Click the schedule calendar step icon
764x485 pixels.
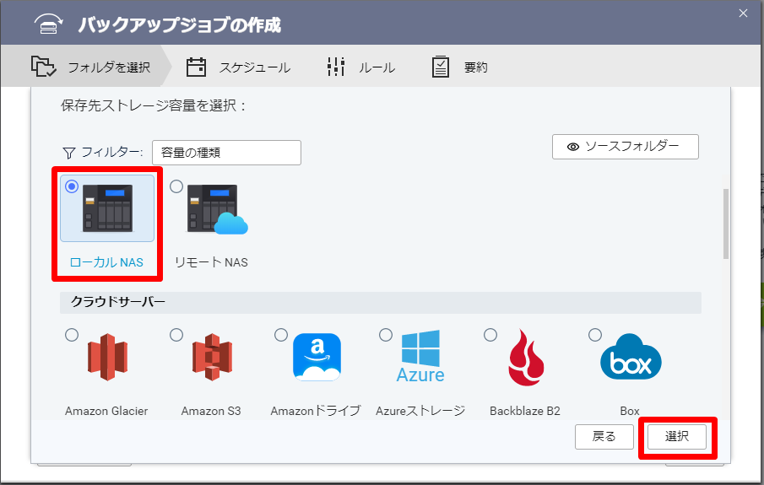(x=197, y=67)
